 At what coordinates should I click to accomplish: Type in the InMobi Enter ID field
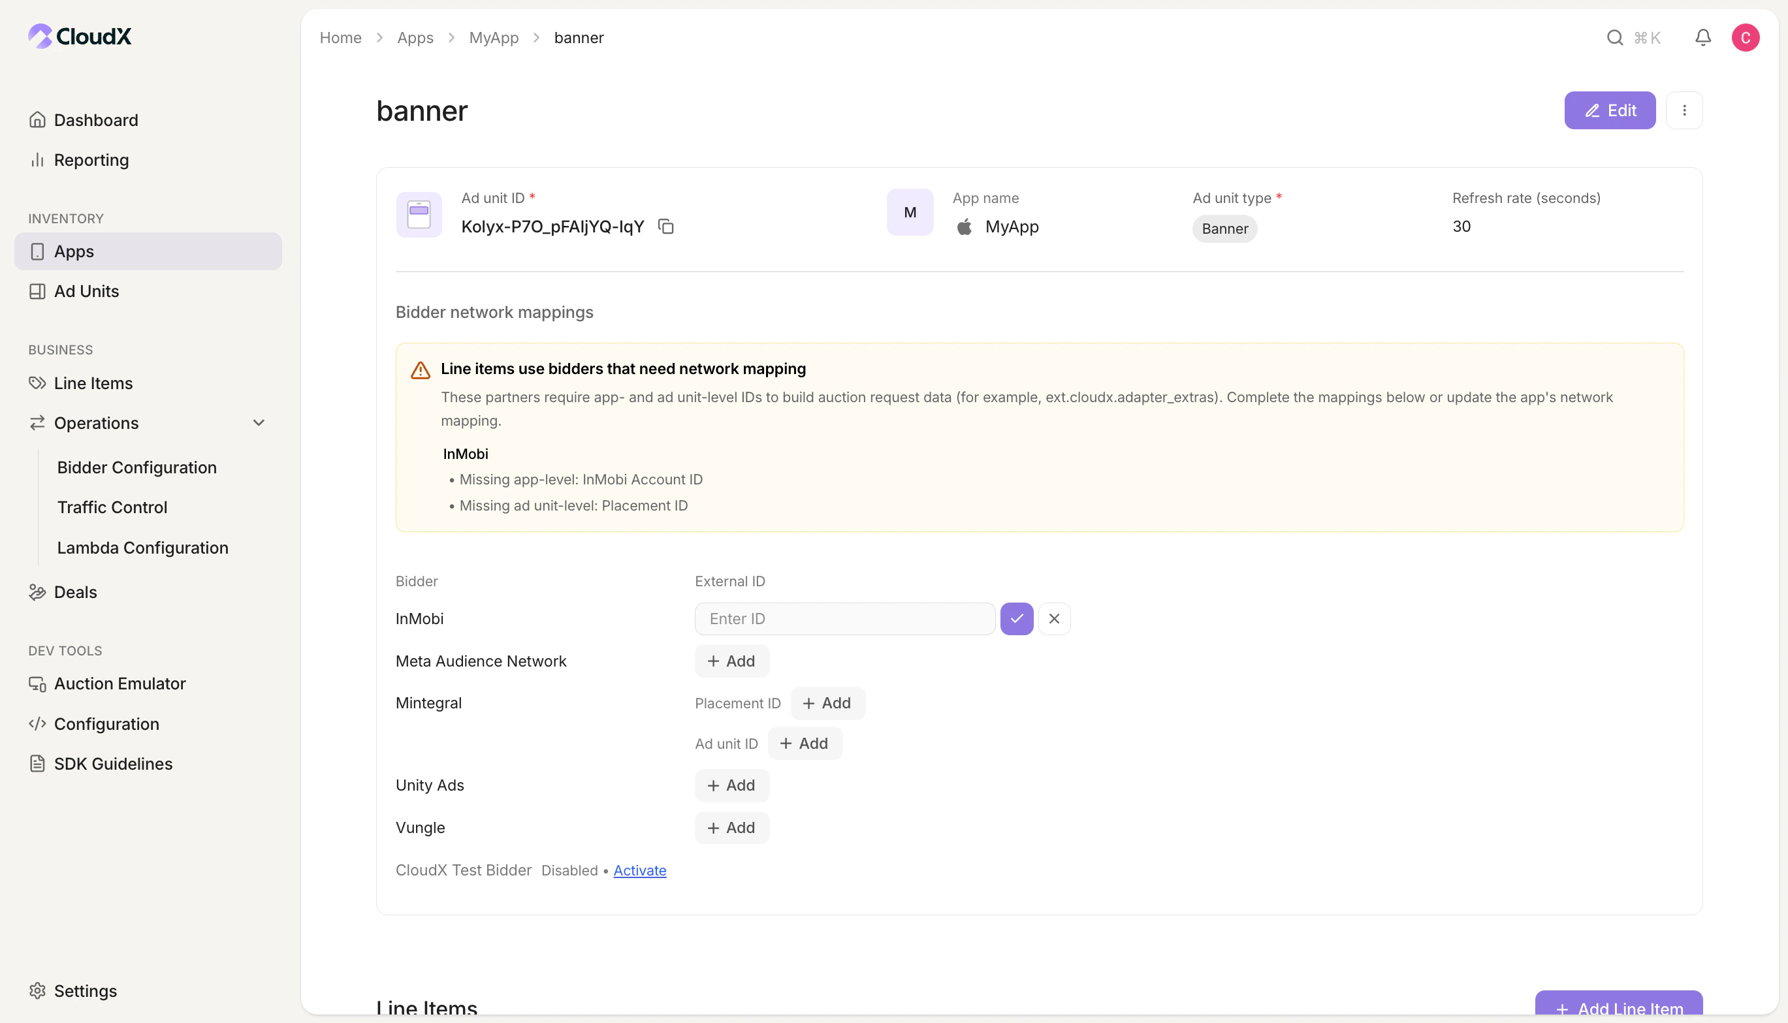844,618
